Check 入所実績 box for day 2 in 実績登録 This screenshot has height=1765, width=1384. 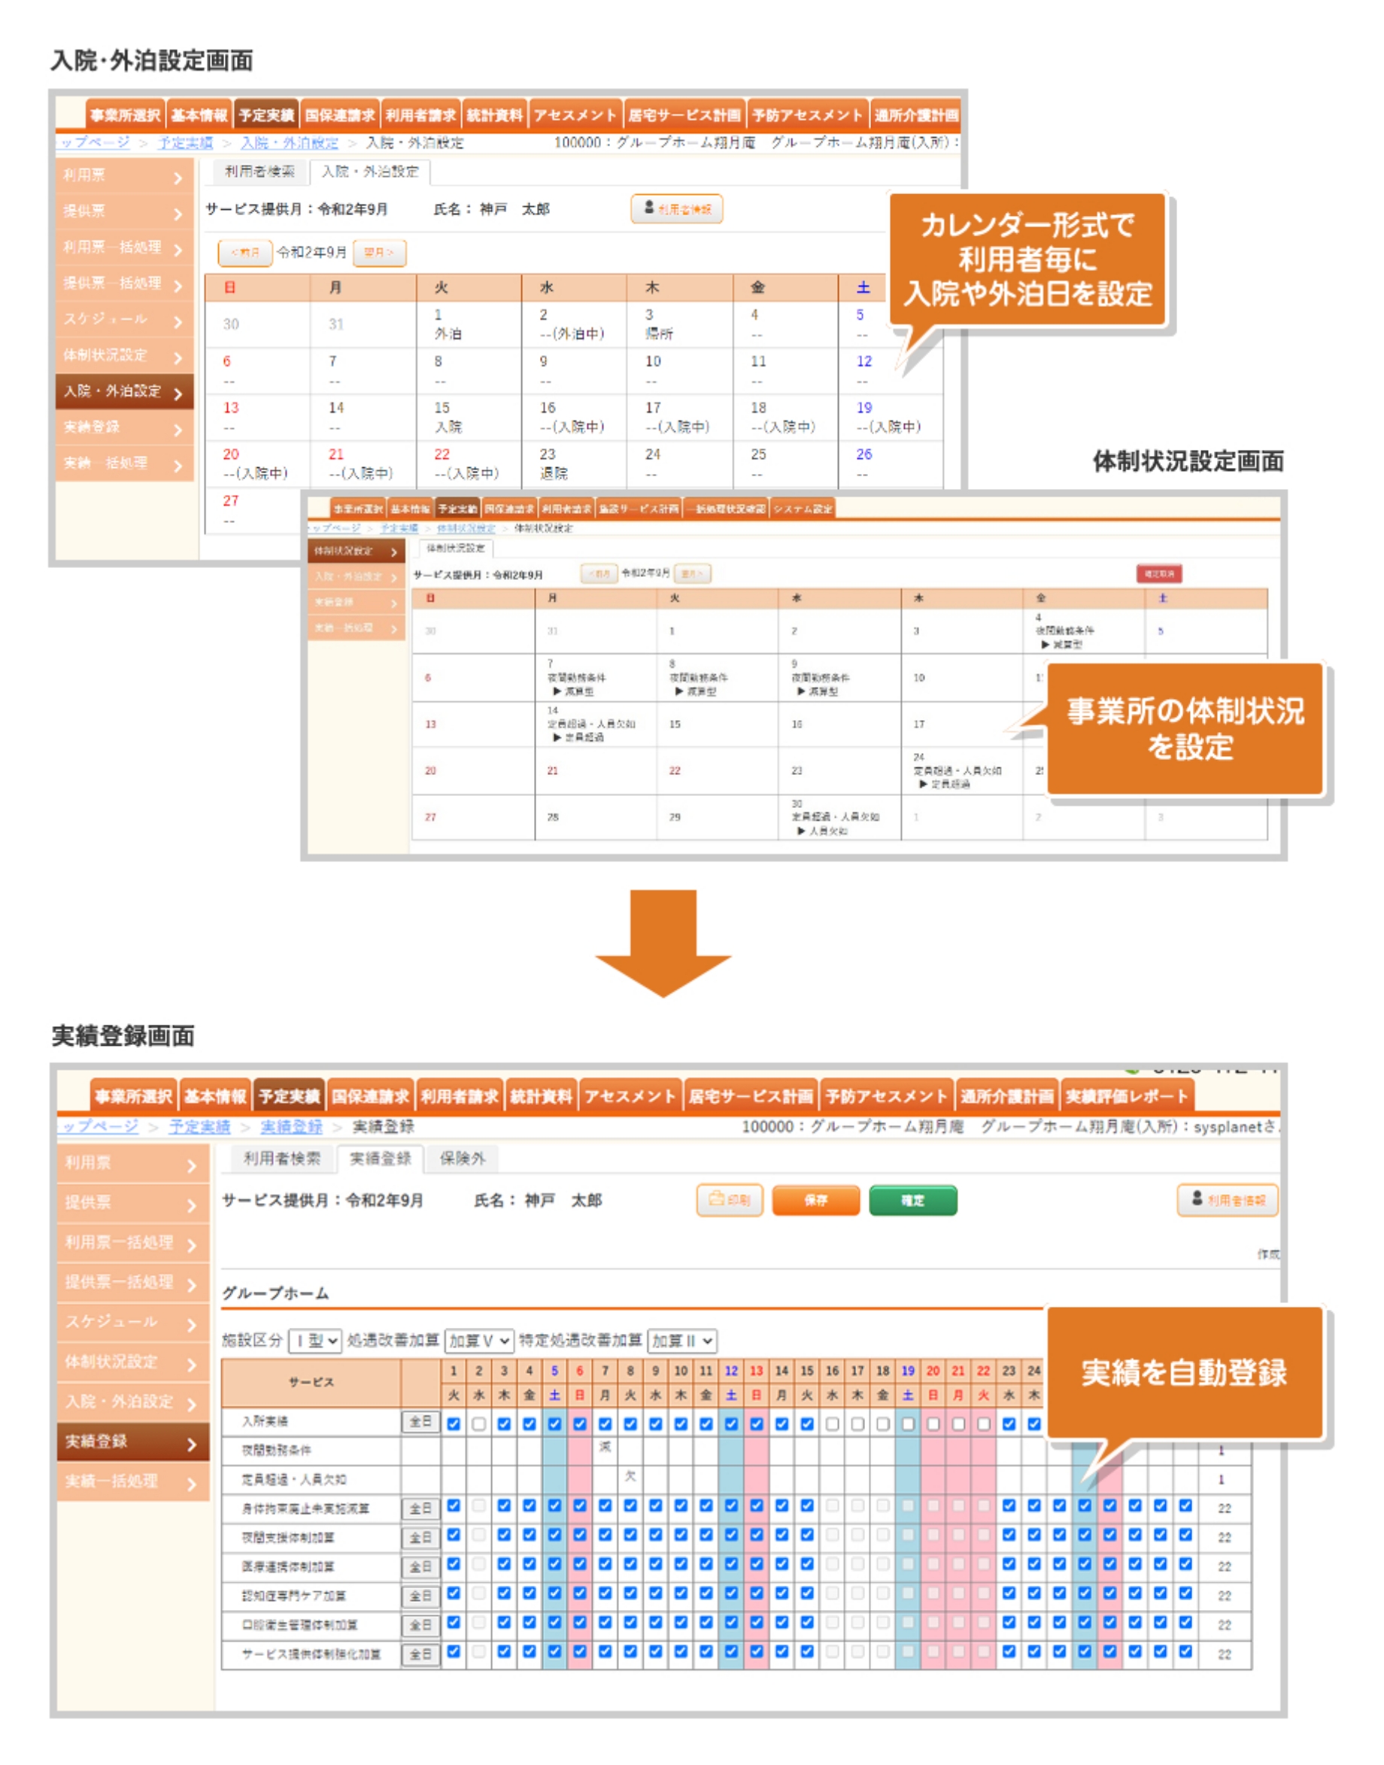[x=479, y=1424]
